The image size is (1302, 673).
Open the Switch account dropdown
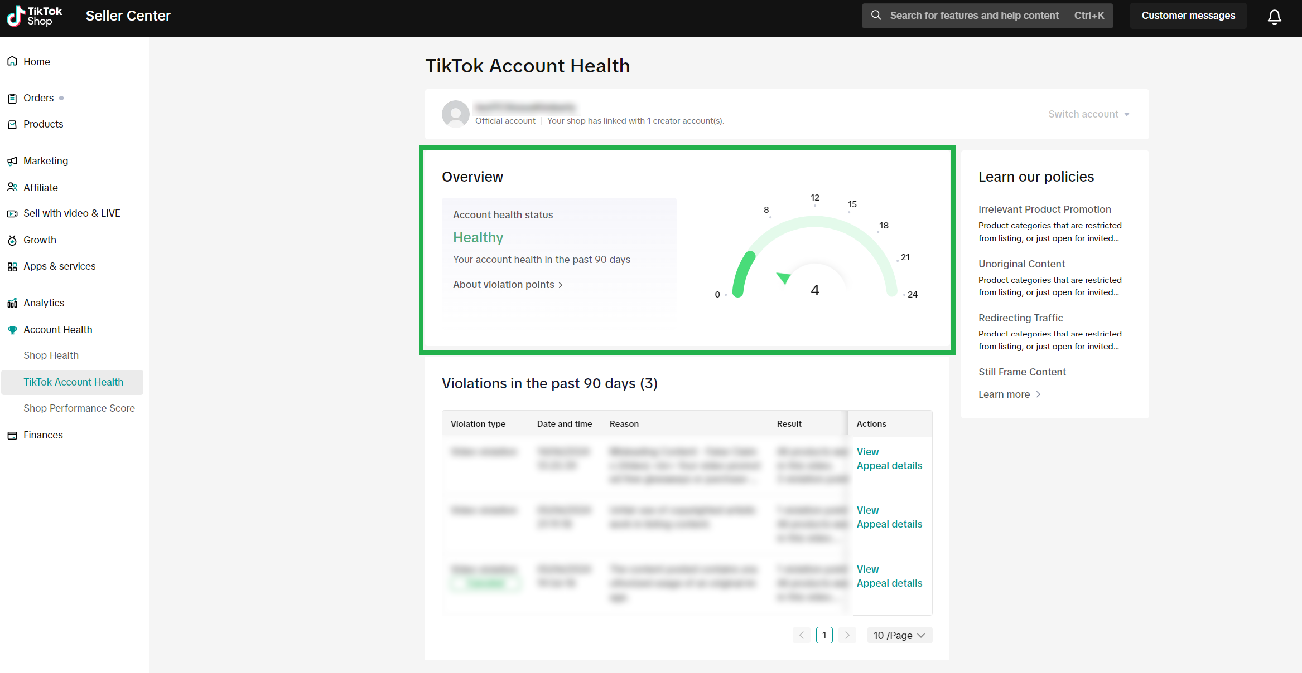(1088, 114)
